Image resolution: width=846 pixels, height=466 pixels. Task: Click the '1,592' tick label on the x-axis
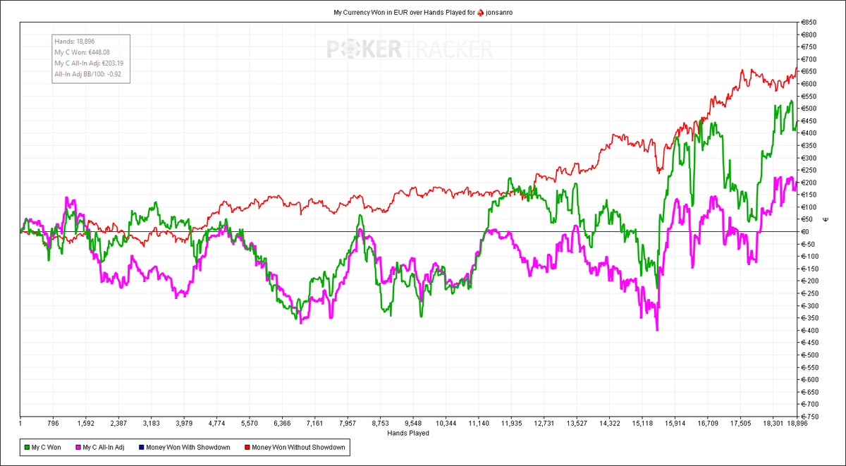click(x=85, y=424)
